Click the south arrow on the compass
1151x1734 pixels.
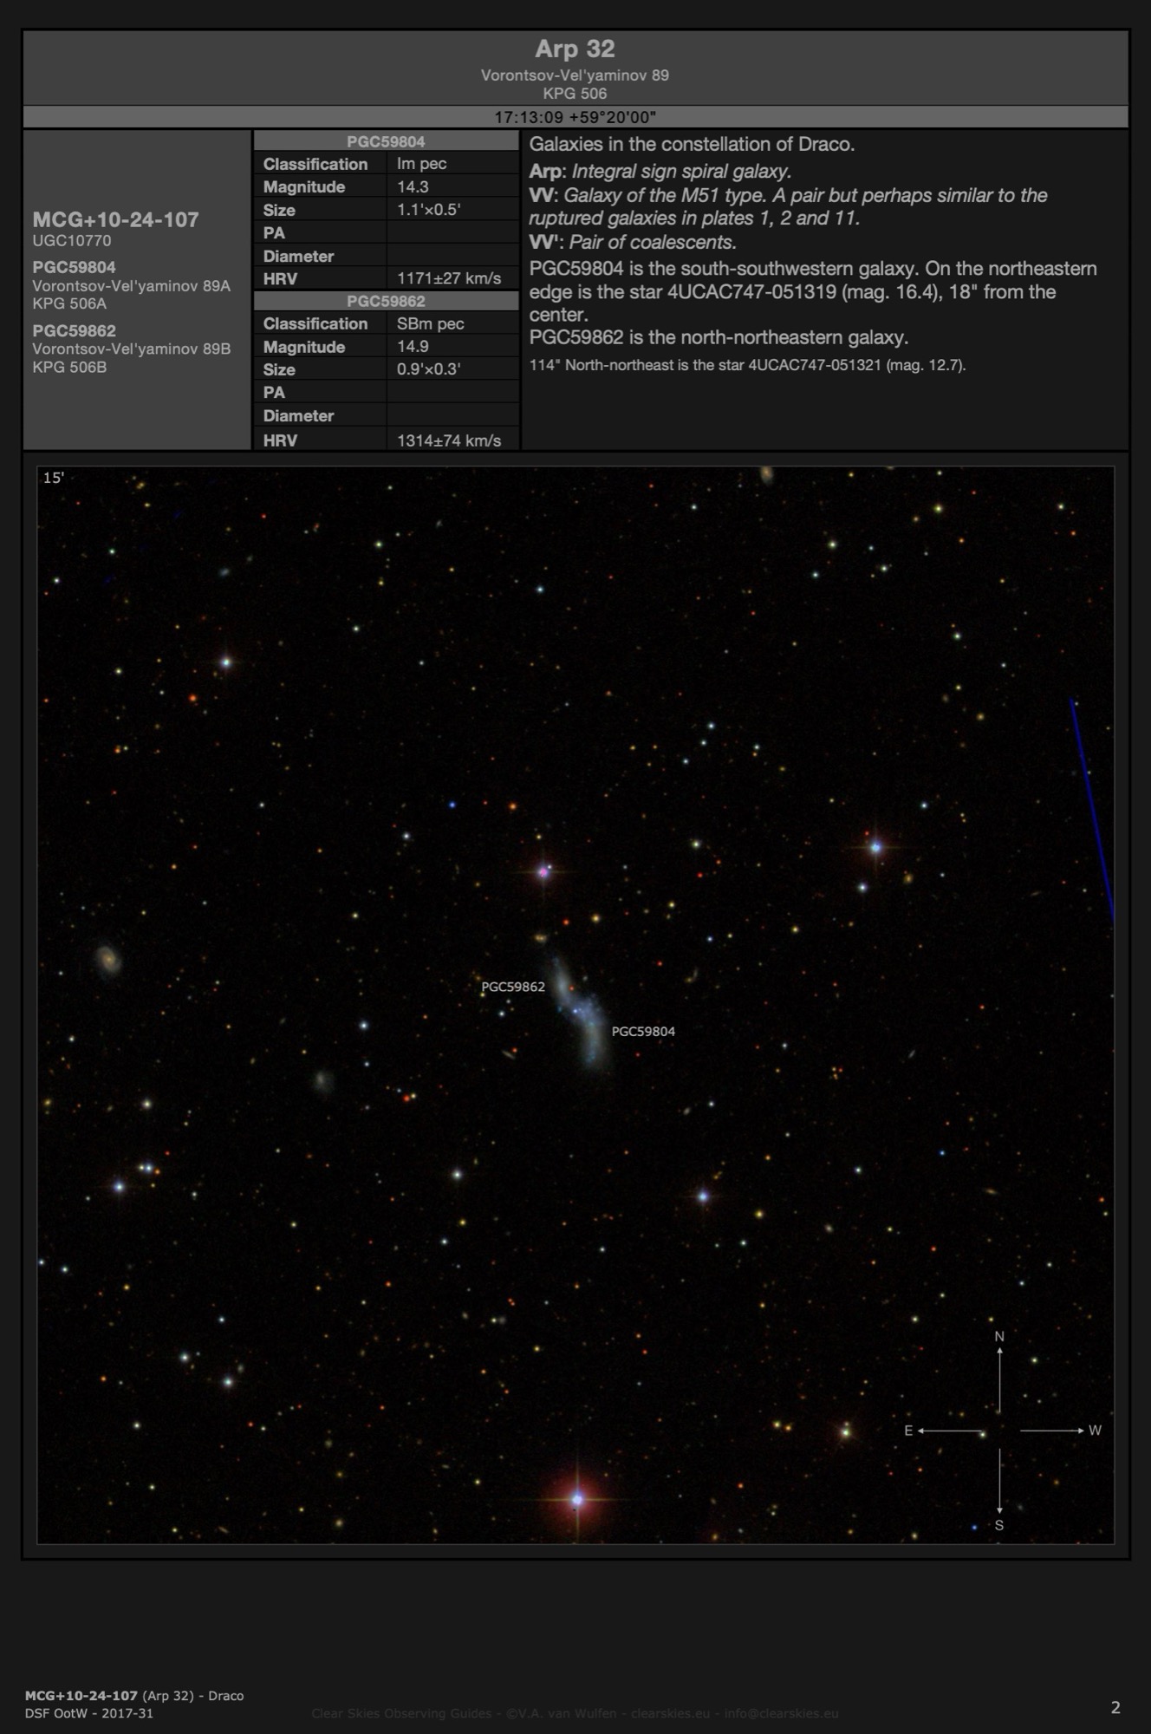coord(999,1483)
